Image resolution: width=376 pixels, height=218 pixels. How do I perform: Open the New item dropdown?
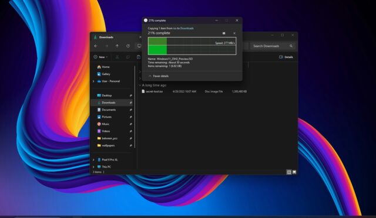pyautogui.click(x=100, y=57)
